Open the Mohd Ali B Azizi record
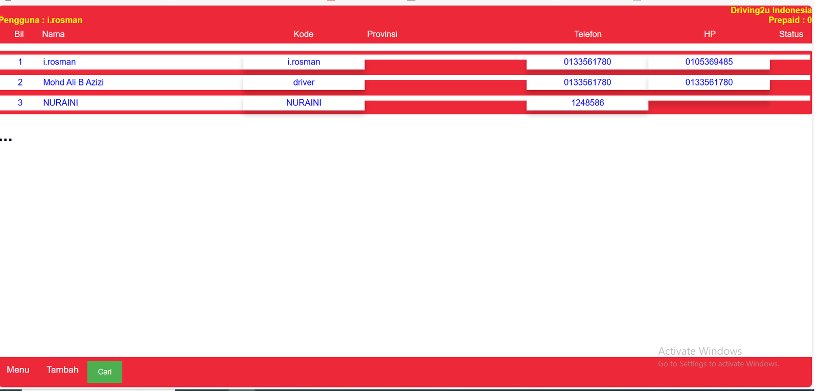Viewport: 818px width, 391px height. click(73, 82)
